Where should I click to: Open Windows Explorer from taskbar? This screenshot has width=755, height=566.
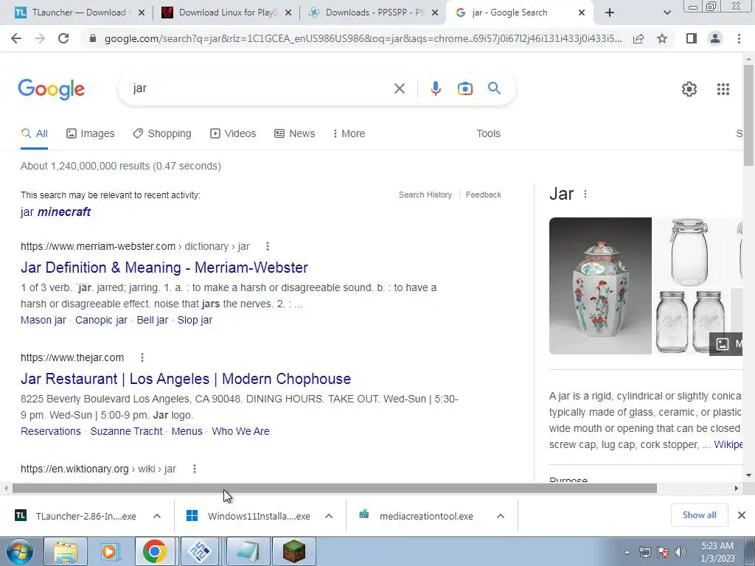pyautogui.click(x=66, y=551)
